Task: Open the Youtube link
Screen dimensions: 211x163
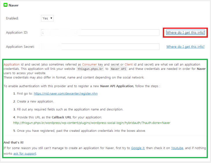Action: (x=177, y=148)
